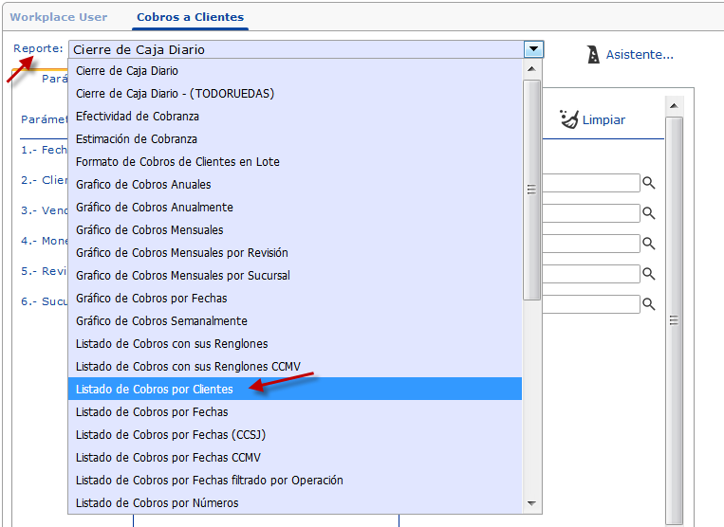Click the fourth parameter row's search magnifier

(649, 274)
